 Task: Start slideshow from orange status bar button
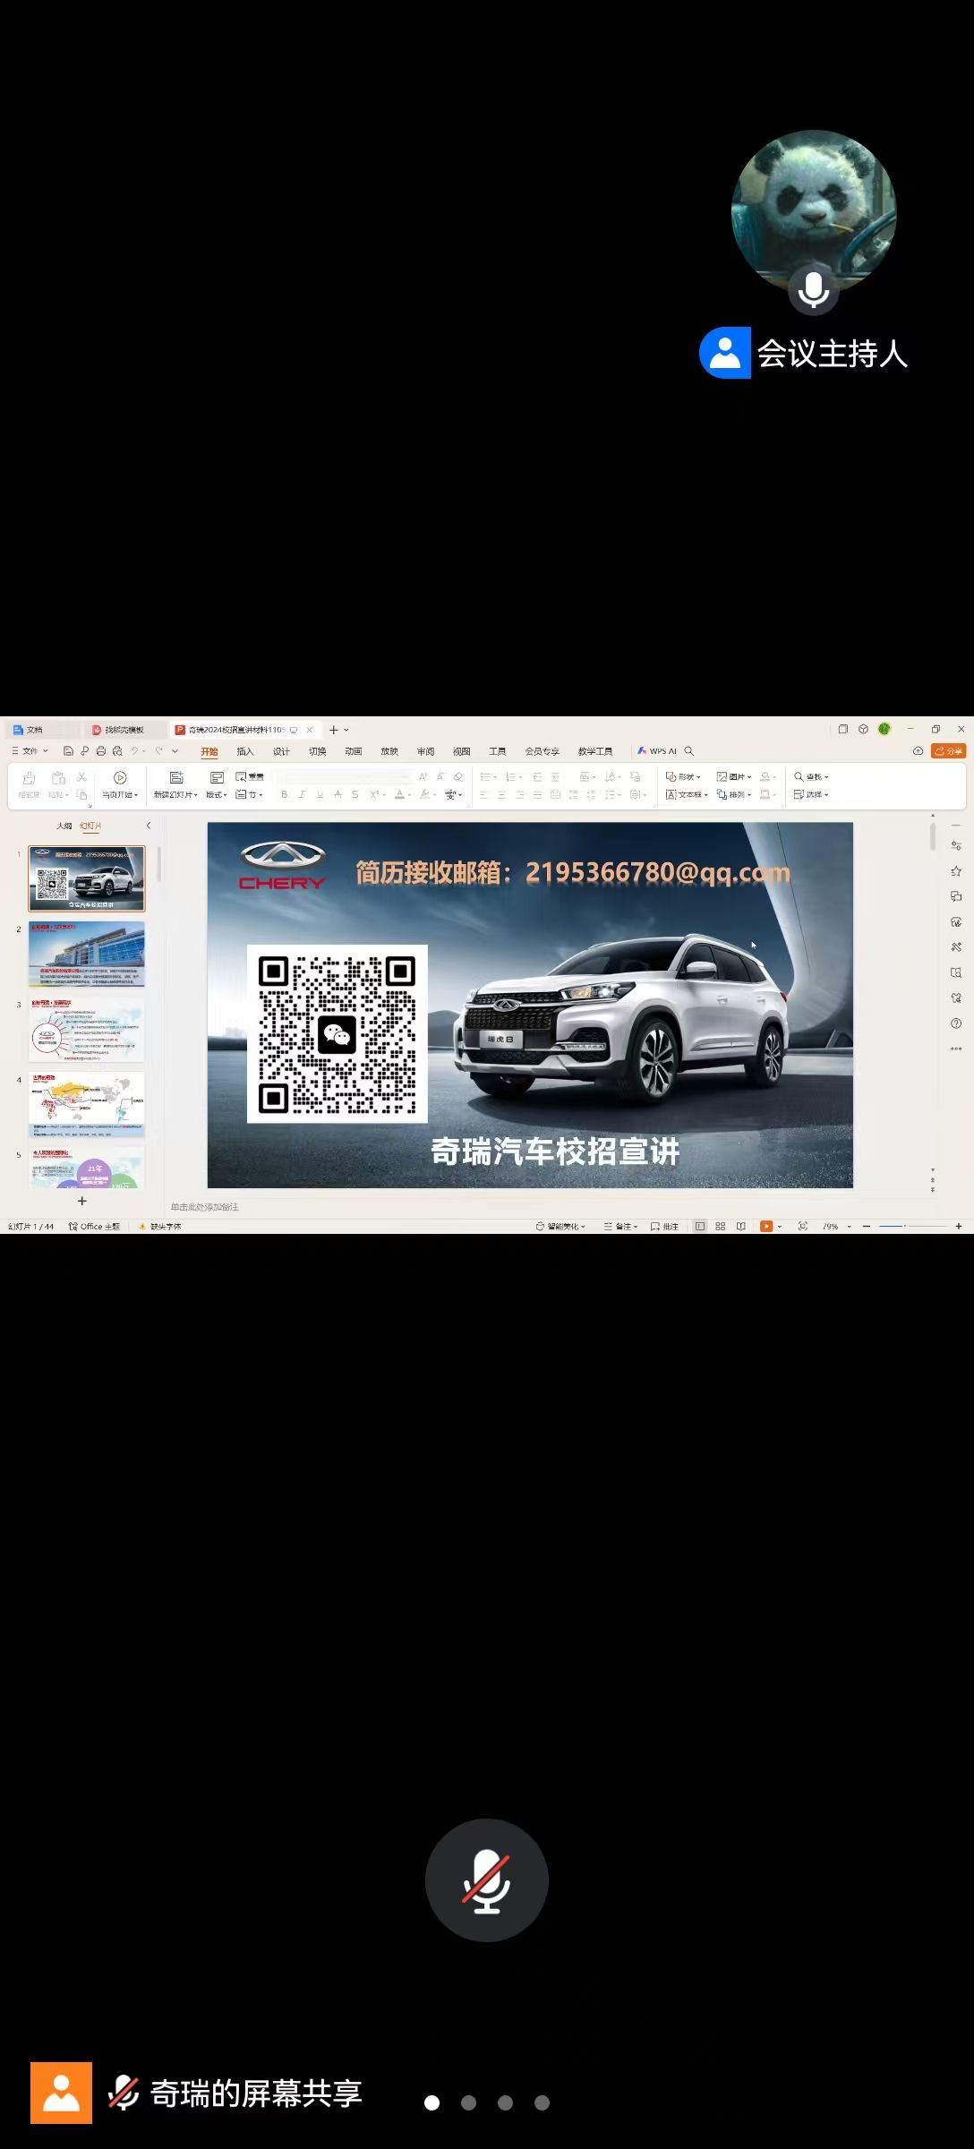point(766,1227)
